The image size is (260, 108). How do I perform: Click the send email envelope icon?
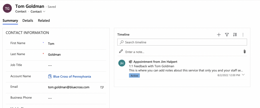[x=102, y=87]
